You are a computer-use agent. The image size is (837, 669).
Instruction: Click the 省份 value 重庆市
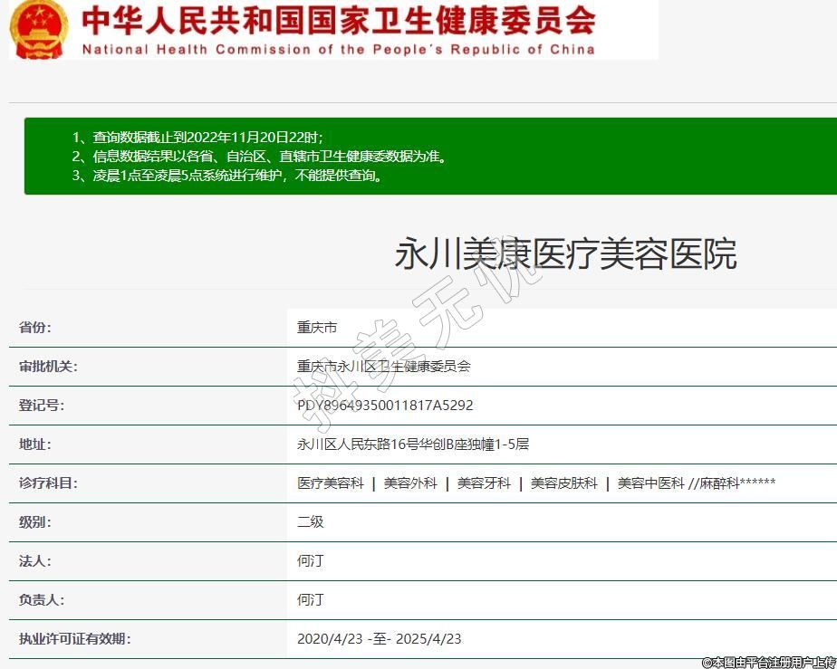click(317, 328)
